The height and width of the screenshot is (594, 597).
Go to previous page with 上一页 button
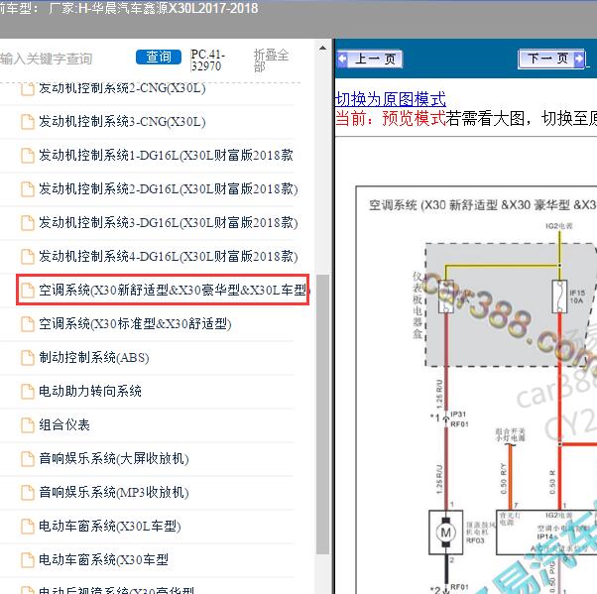[x=369, y=59]
